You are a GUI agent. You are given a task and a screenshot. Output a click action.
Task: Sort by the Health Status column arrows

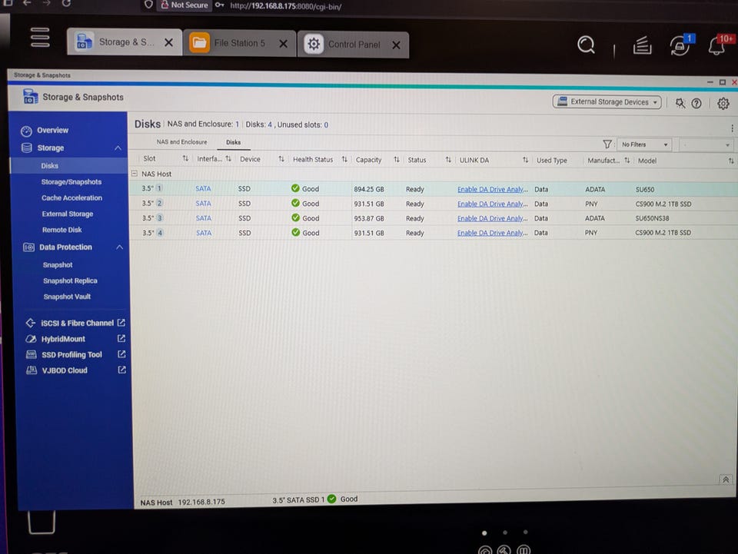click(x=344, y=159)
